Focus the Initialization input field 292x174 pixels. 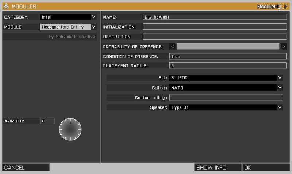pos(214,27)
